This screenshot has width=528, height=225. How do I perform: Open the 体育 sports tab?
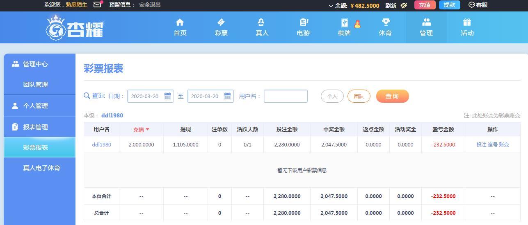coord(385,27)
